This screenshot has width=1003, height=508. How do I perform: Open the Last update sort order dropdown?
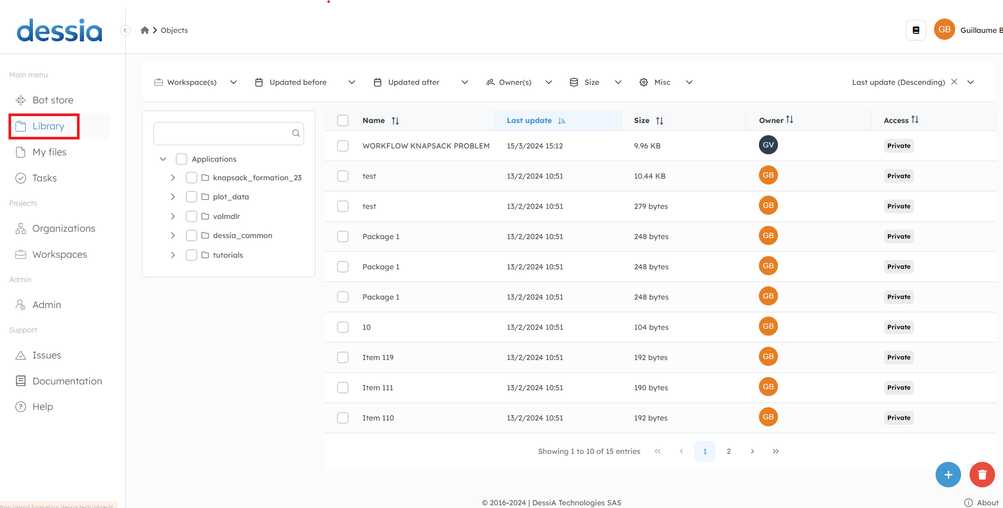pyautogui.click(x=971, y=82)
